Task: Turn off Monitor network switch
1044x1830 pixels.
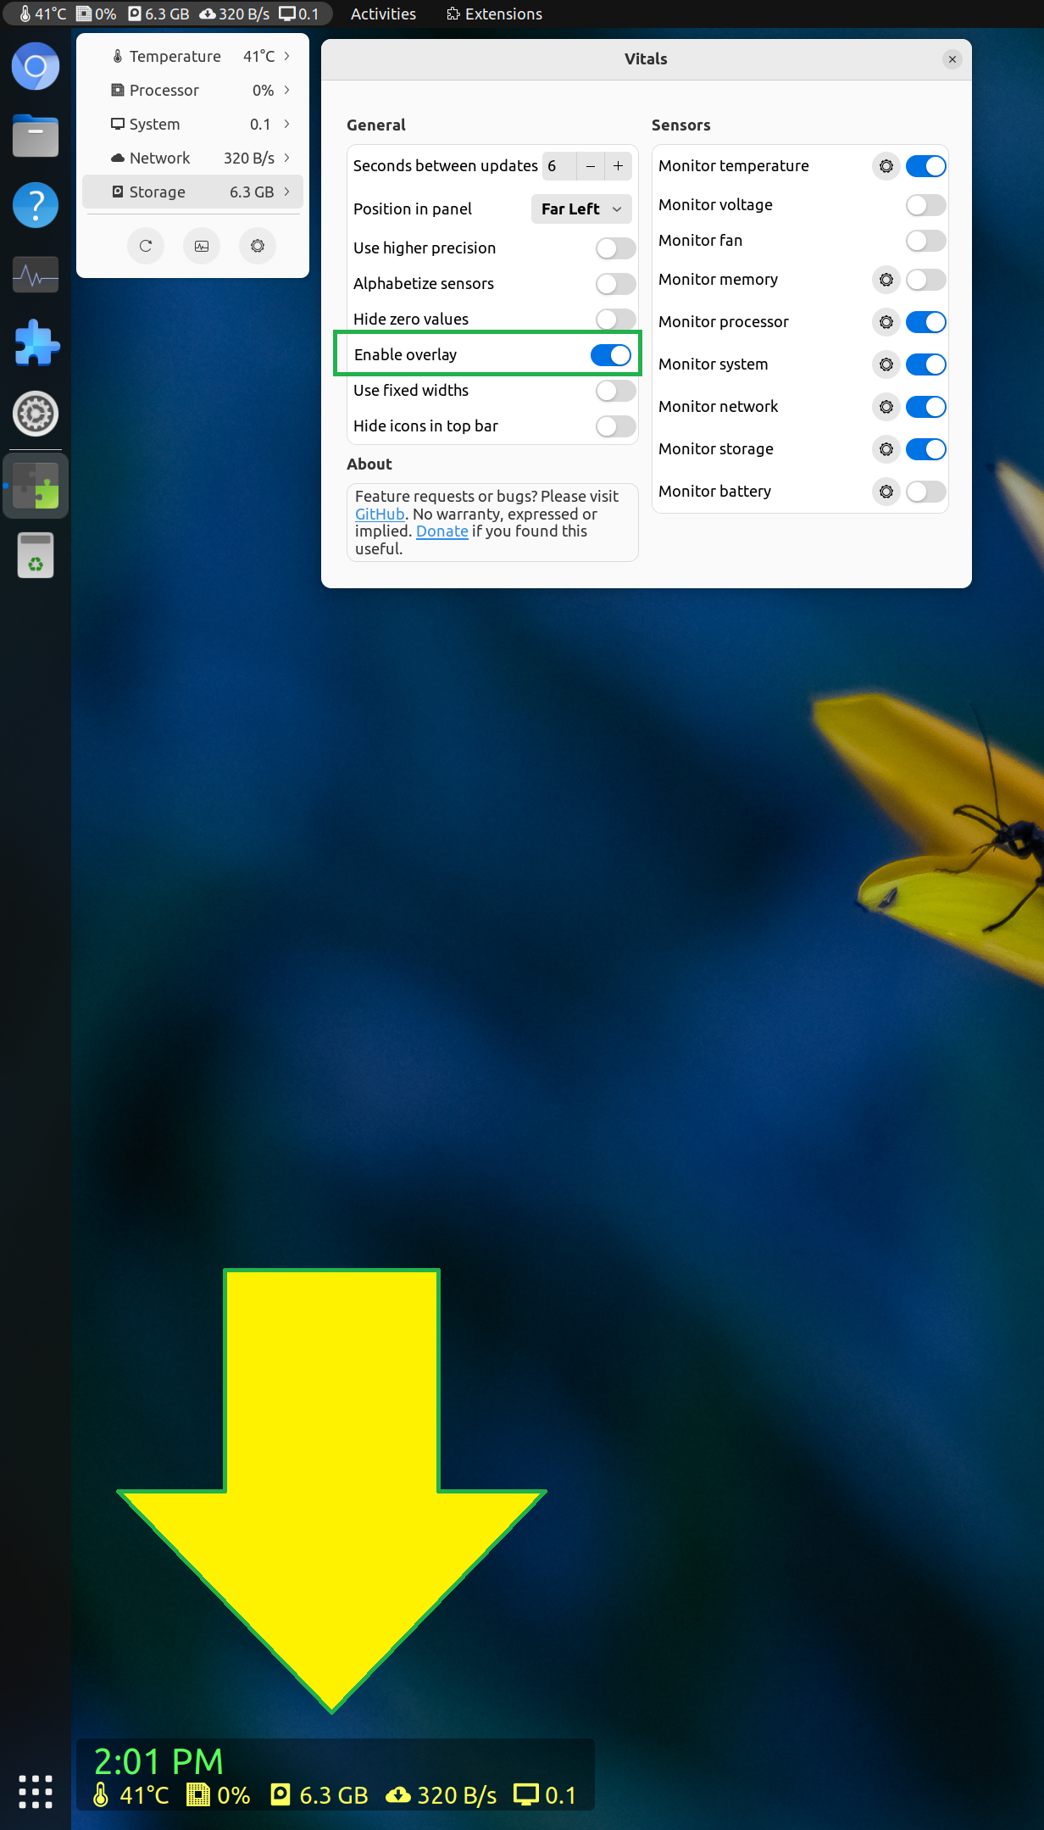Action: click(x=926, y=407)
